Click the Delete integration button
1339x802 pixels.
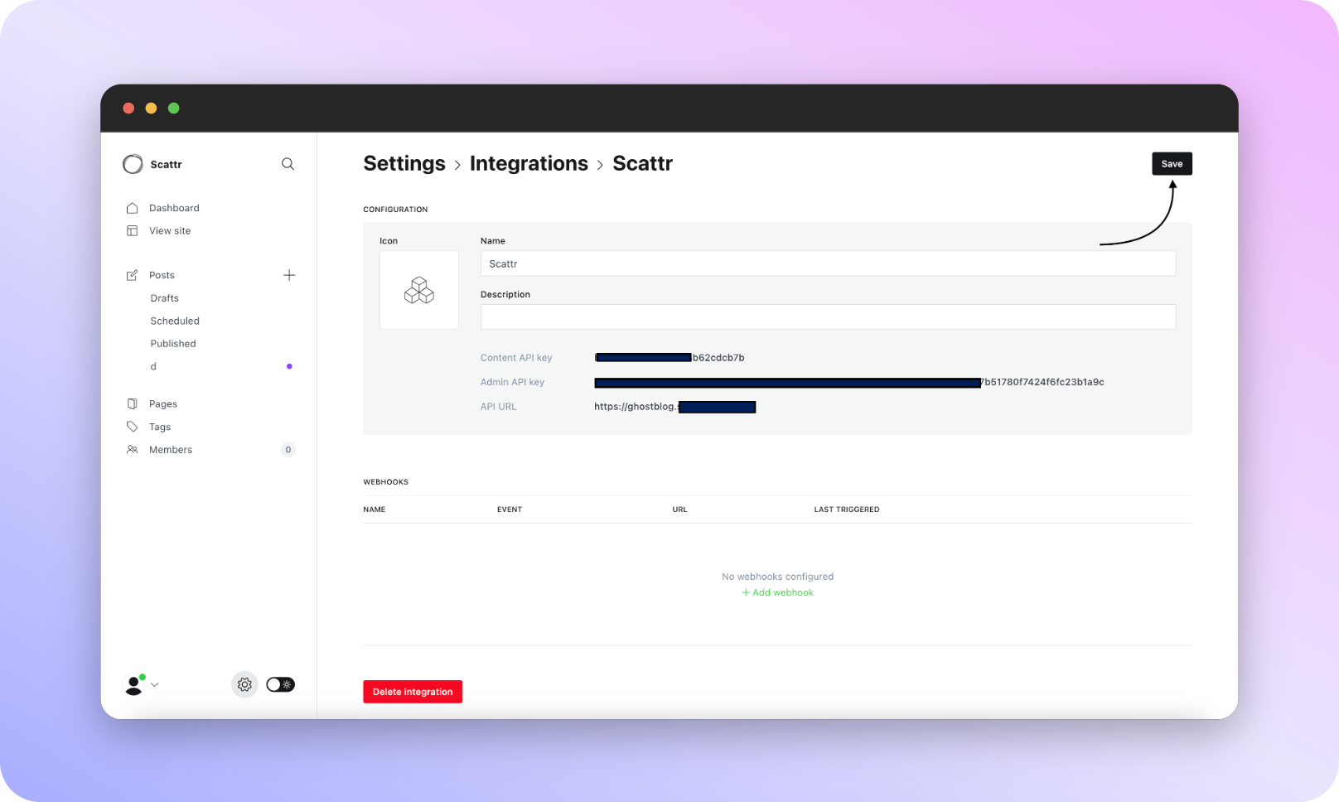pos(413,692)
